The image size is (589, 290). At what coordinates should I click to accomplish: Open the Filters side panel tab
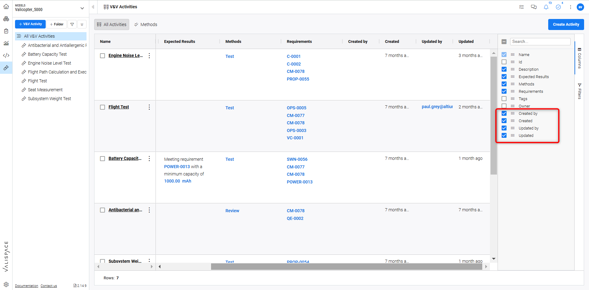[x=579, y=91]
